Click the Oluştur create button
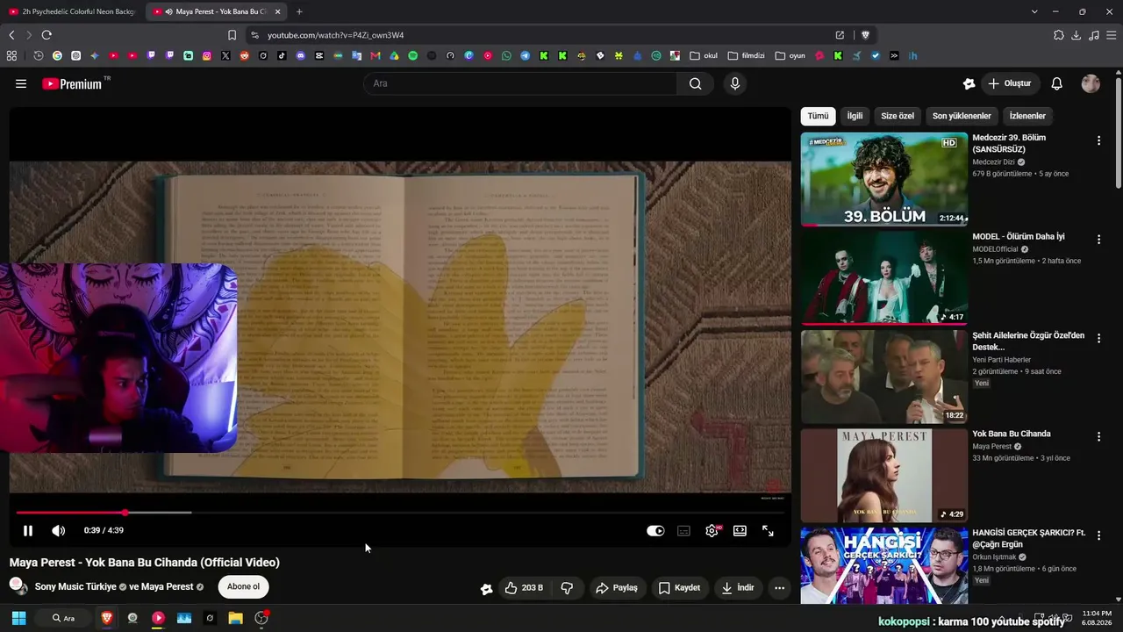 [x=1010, y=83]
